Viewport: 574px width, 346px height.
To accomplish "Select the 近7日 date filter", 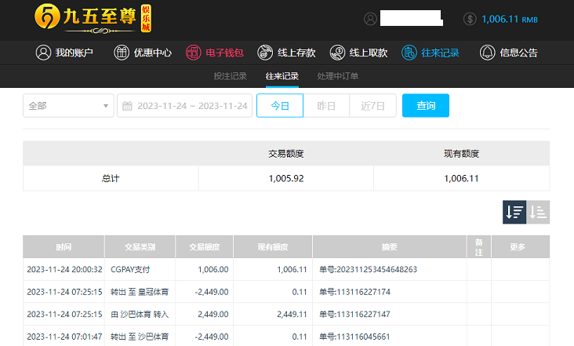I will [x=372, y=106].
